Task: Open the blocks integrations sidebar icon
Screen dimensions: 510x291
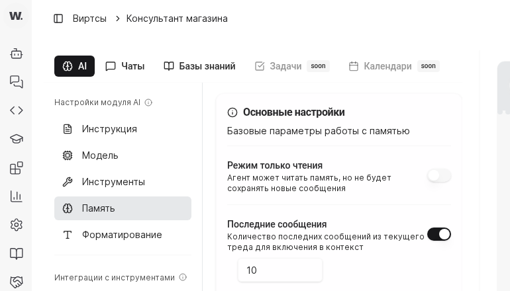Action: pos(17,168)
